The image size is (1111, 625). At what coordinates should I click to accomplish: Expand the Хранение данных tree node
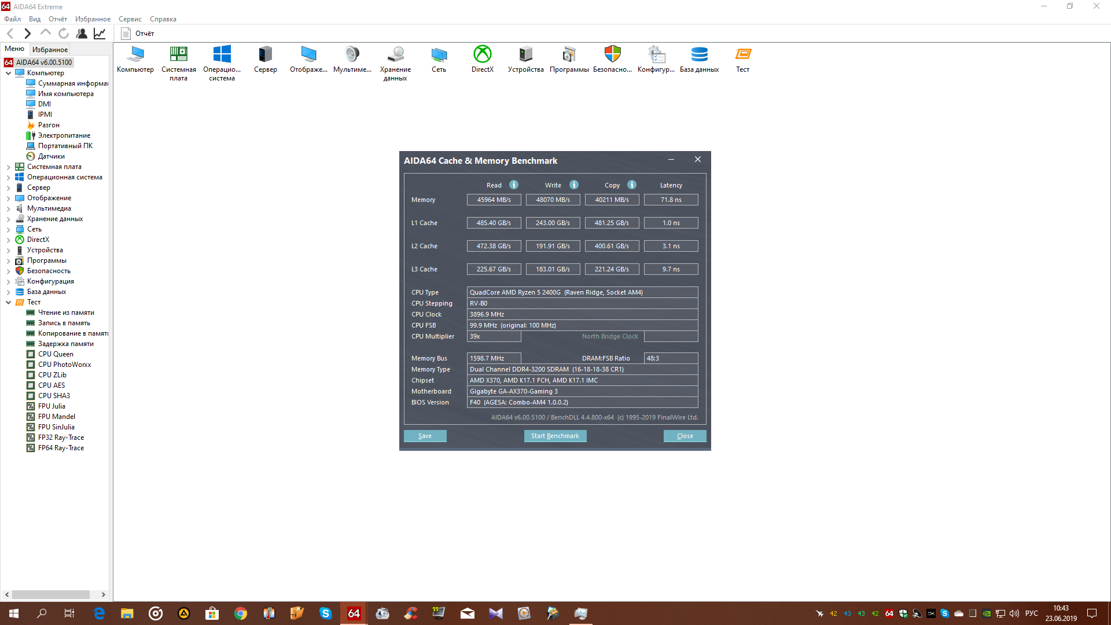click(9, 219)
